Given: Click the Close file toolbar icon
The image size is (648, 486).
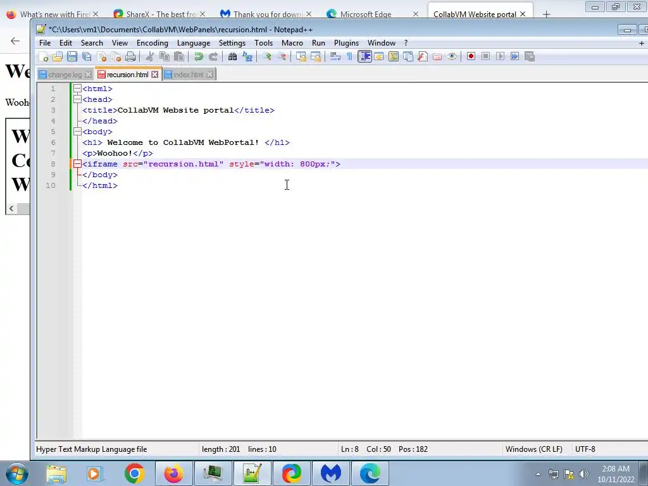Looking at the screenshot, I should coord(101,56).
